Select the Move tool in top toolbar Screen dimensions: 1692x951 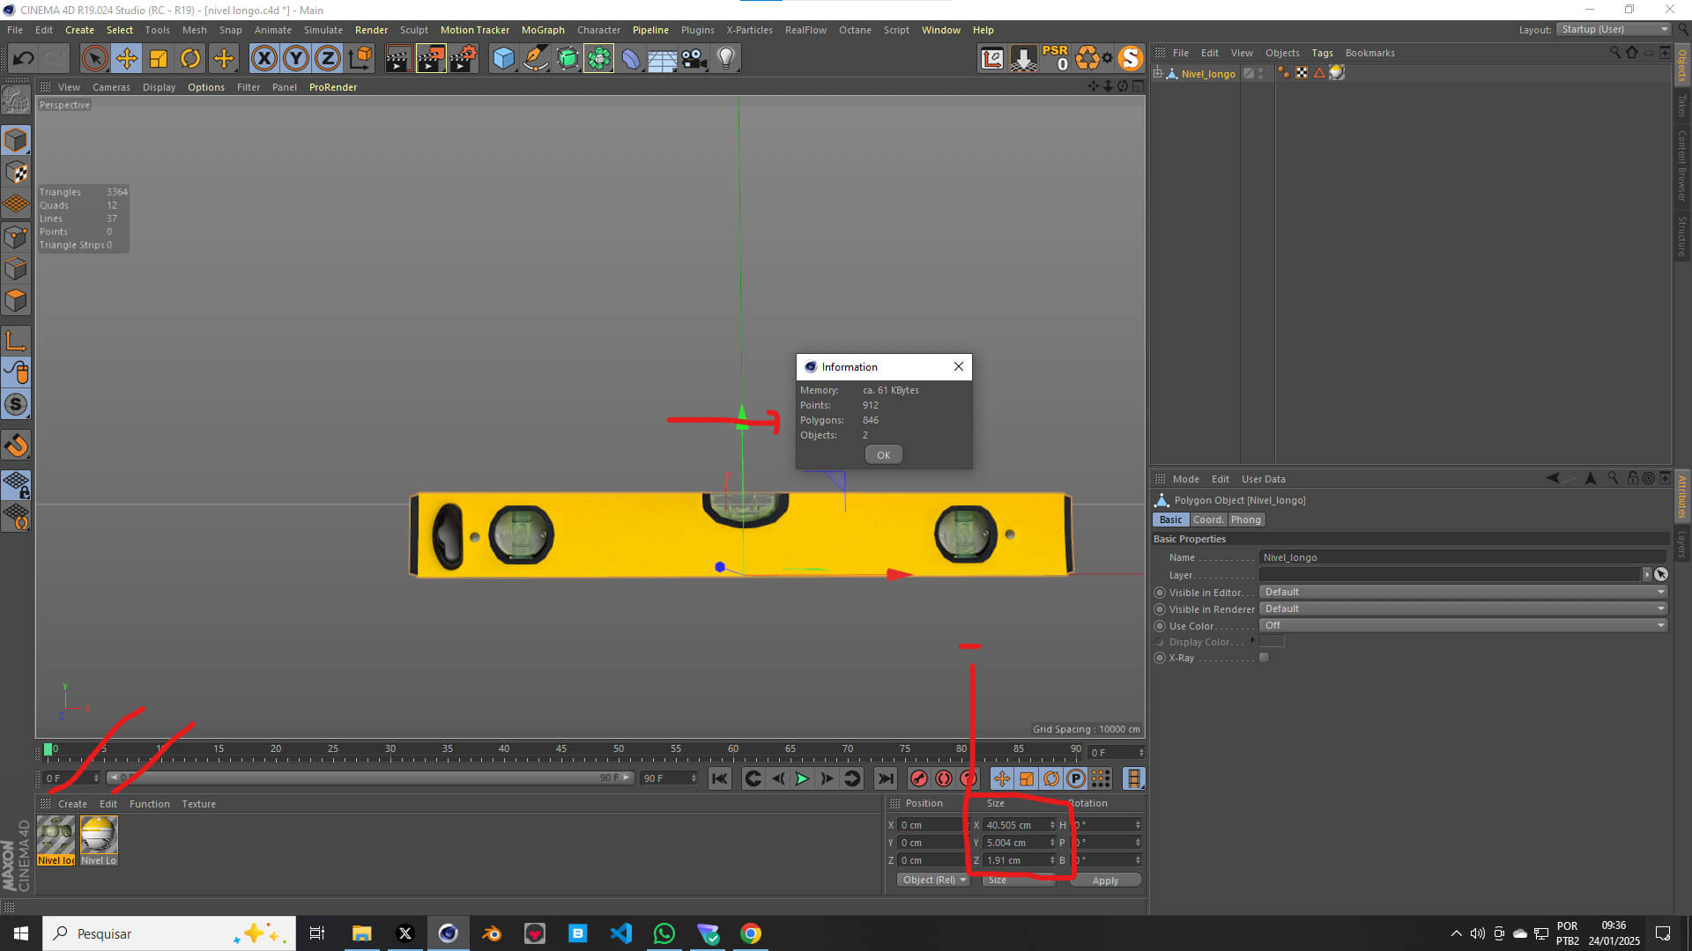(x=126, y=59)
